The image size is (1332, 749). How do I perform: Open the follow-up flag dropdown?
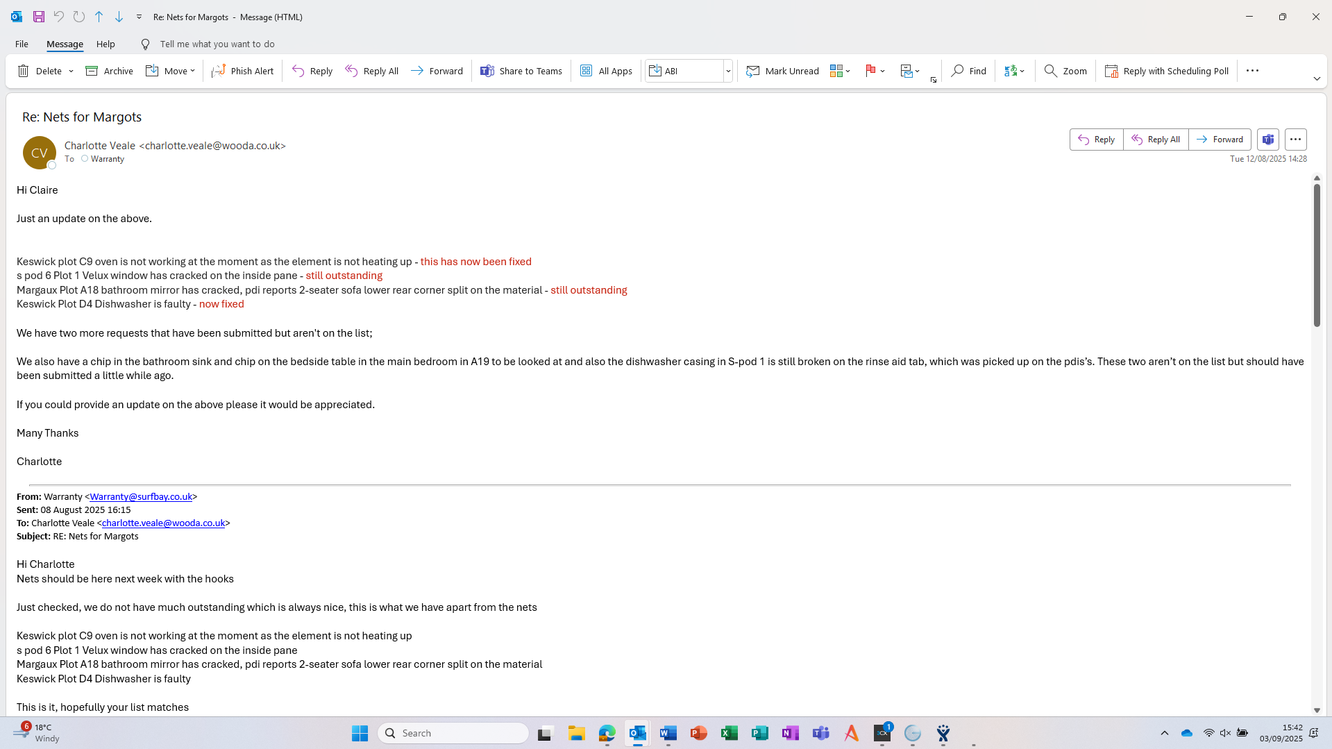[882, 71]
